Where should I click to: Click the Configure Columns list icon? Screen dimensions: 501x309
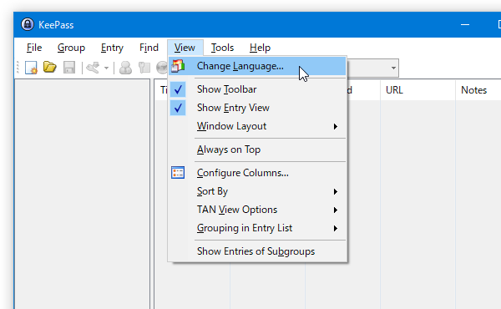point(178,173)
